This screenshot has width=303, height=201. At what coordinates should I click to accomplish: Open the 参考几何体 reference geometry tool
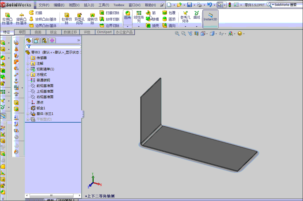[185, 17]
